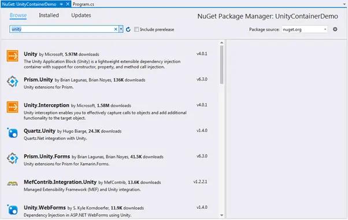Clear the search box with the X
348x220 pixels.
[116, 29]
